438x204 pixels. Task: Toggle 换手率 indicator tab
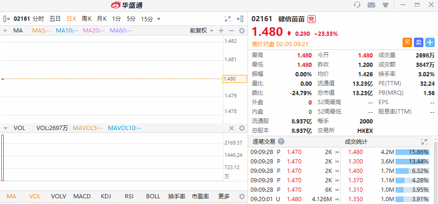click(177, 196)
